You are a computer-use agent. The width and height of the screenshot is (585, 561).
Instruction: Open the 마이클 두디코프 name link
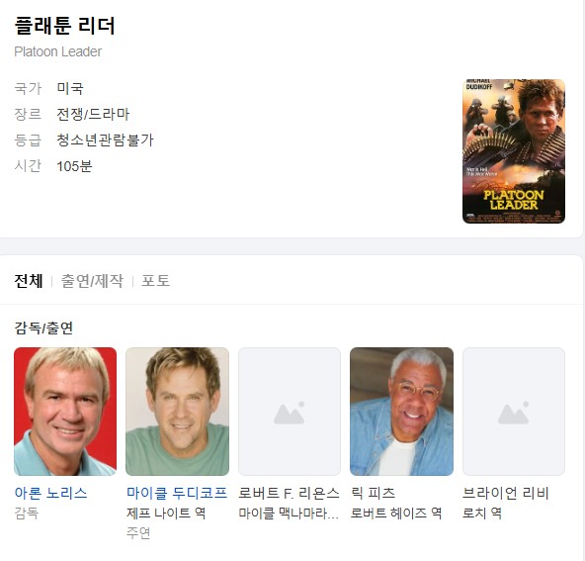pos(177,493)
